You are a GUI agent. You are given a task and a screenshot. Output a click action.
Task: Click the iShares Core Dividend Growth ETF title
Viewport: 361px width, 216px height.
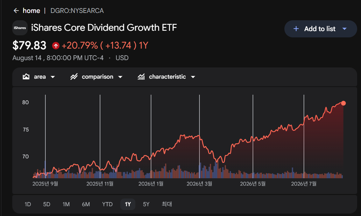[x=104, y=28]
